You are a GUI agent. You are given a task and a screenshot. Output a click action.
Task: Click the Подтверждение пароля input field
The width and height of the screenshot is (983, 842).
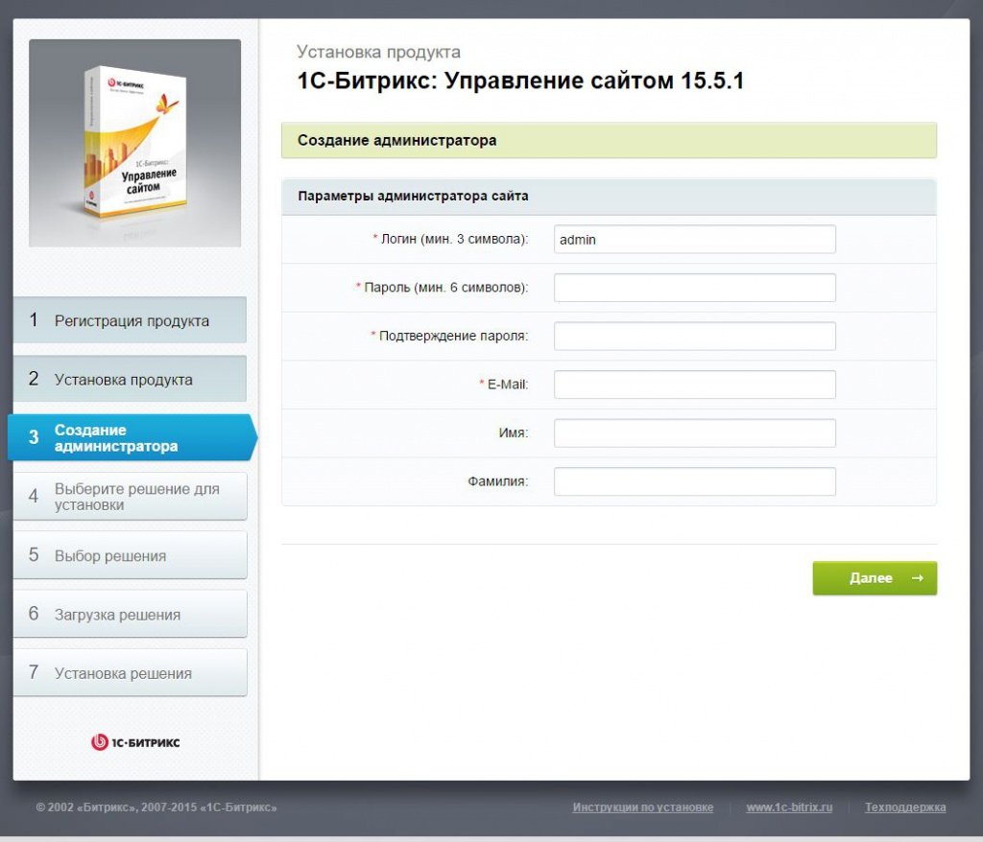[x=695, y=336]
